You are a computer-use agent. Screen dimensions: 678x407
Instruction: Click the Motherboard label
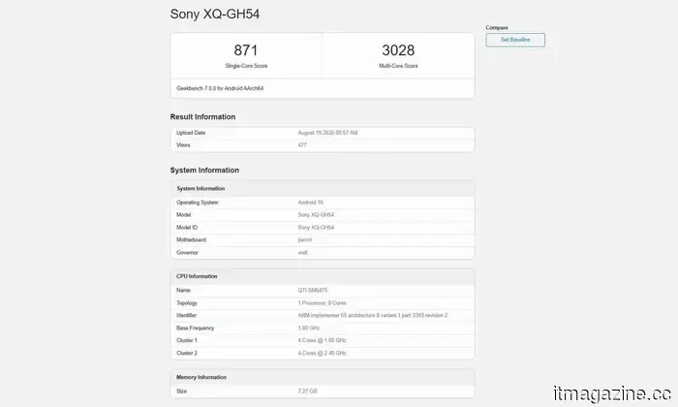[x=191, y=240]
